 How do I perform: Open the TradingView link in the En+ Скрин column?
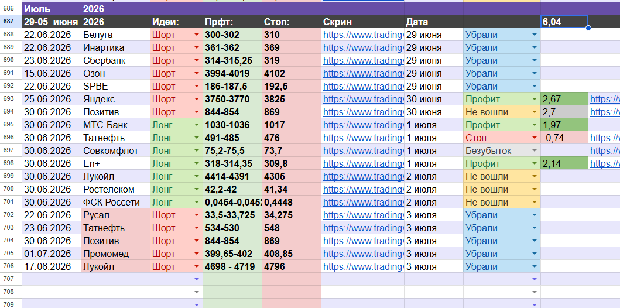point(364,164)
